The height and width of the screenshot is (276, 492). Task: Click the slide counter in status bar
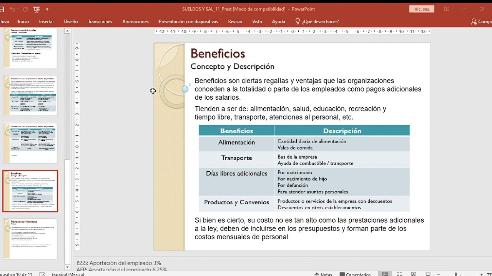(16, 274)
